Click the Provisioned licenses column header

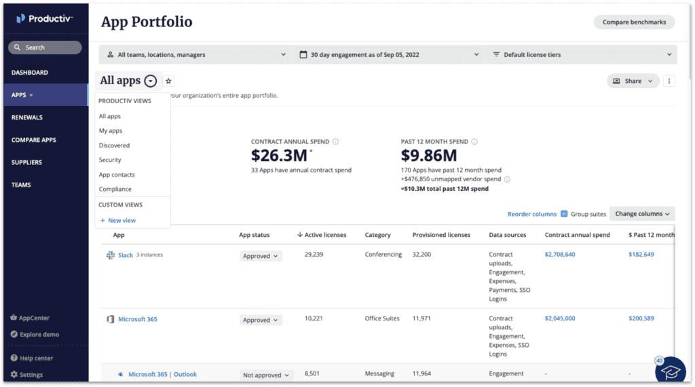(441, 235)
